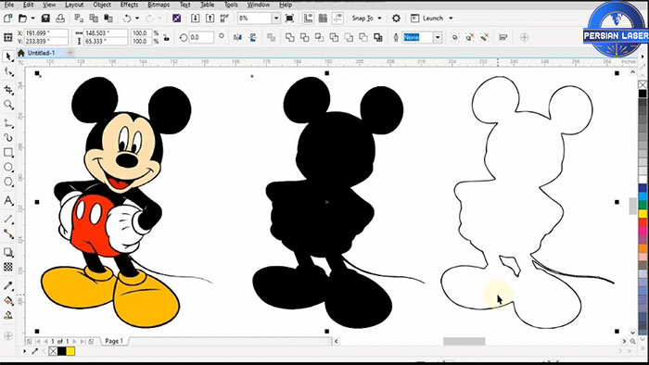Select the Page 1 tab
The image size is (649, 365).
click(114, 341)
